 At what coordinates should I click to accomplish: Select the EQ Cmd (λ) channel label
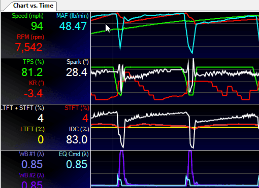point(74,154)
